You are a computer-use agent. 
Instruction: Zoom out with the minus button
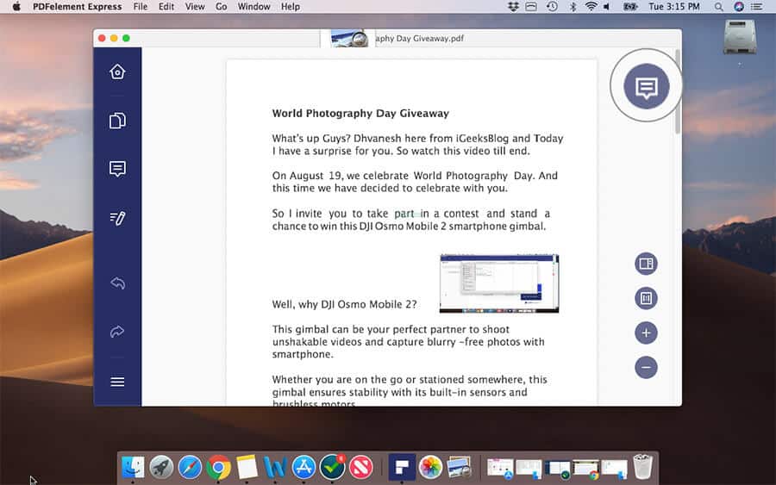pos(646,367)
